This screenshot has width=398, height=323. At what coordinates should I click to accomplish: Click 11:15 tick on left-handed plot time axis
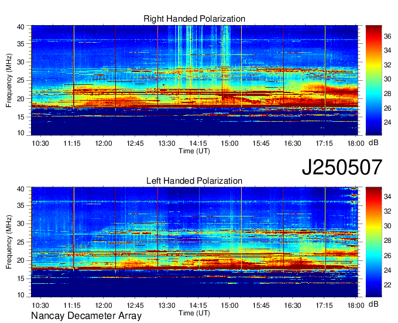tap(72, 305)
